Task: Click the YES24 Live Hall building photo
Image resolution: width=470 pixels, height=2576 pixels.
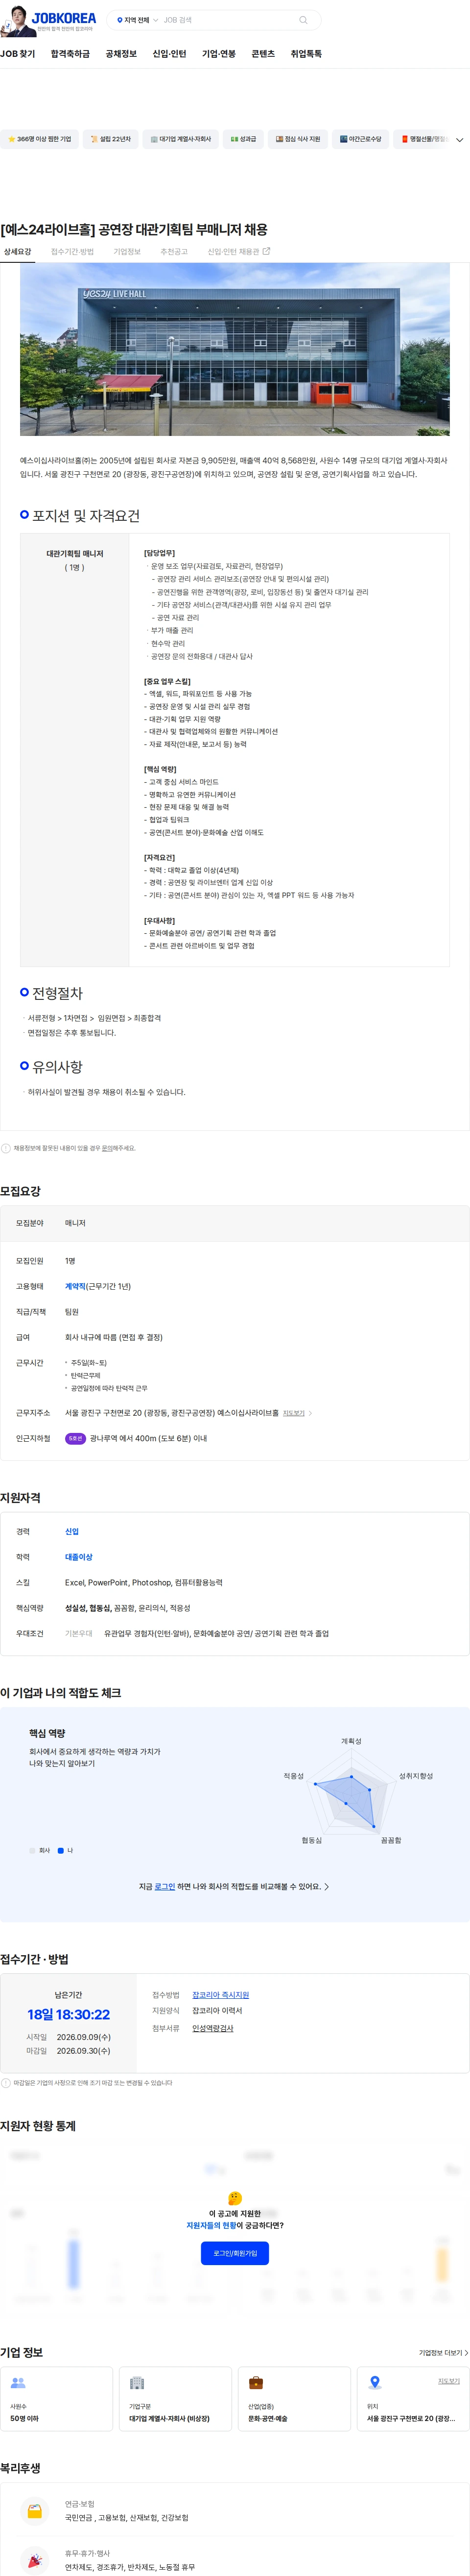Action: click(x=235, y=350)
